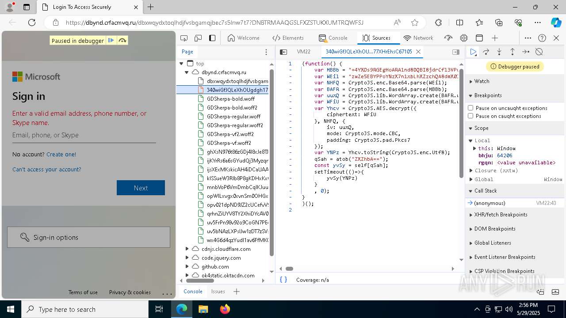Click Step out of current function icon
The image size is (566, 318).
click(x=512, y=52)
